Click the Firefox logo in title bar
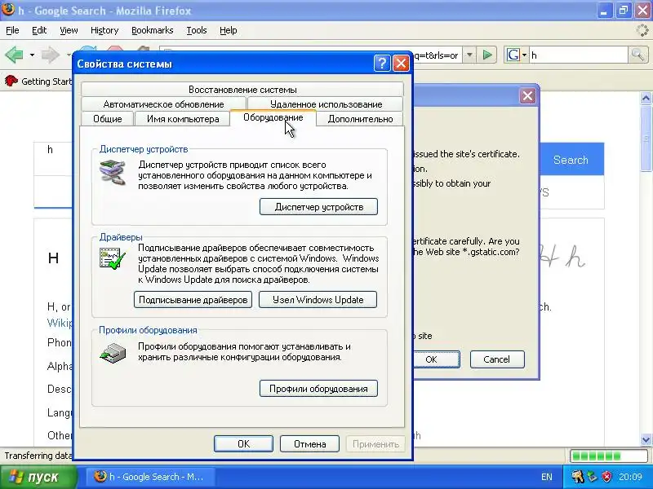Image resolution: width=653 pixels, height=489 pixels. pyautogui.click(x=8, y=9)
